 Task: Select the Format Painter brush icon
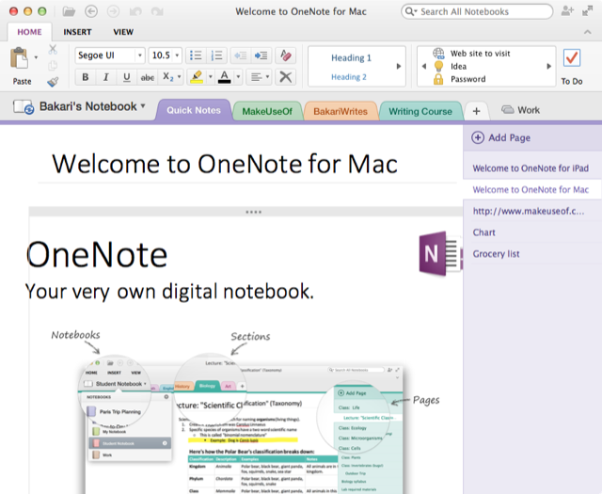pyautogui.click(x=52, y=82)
